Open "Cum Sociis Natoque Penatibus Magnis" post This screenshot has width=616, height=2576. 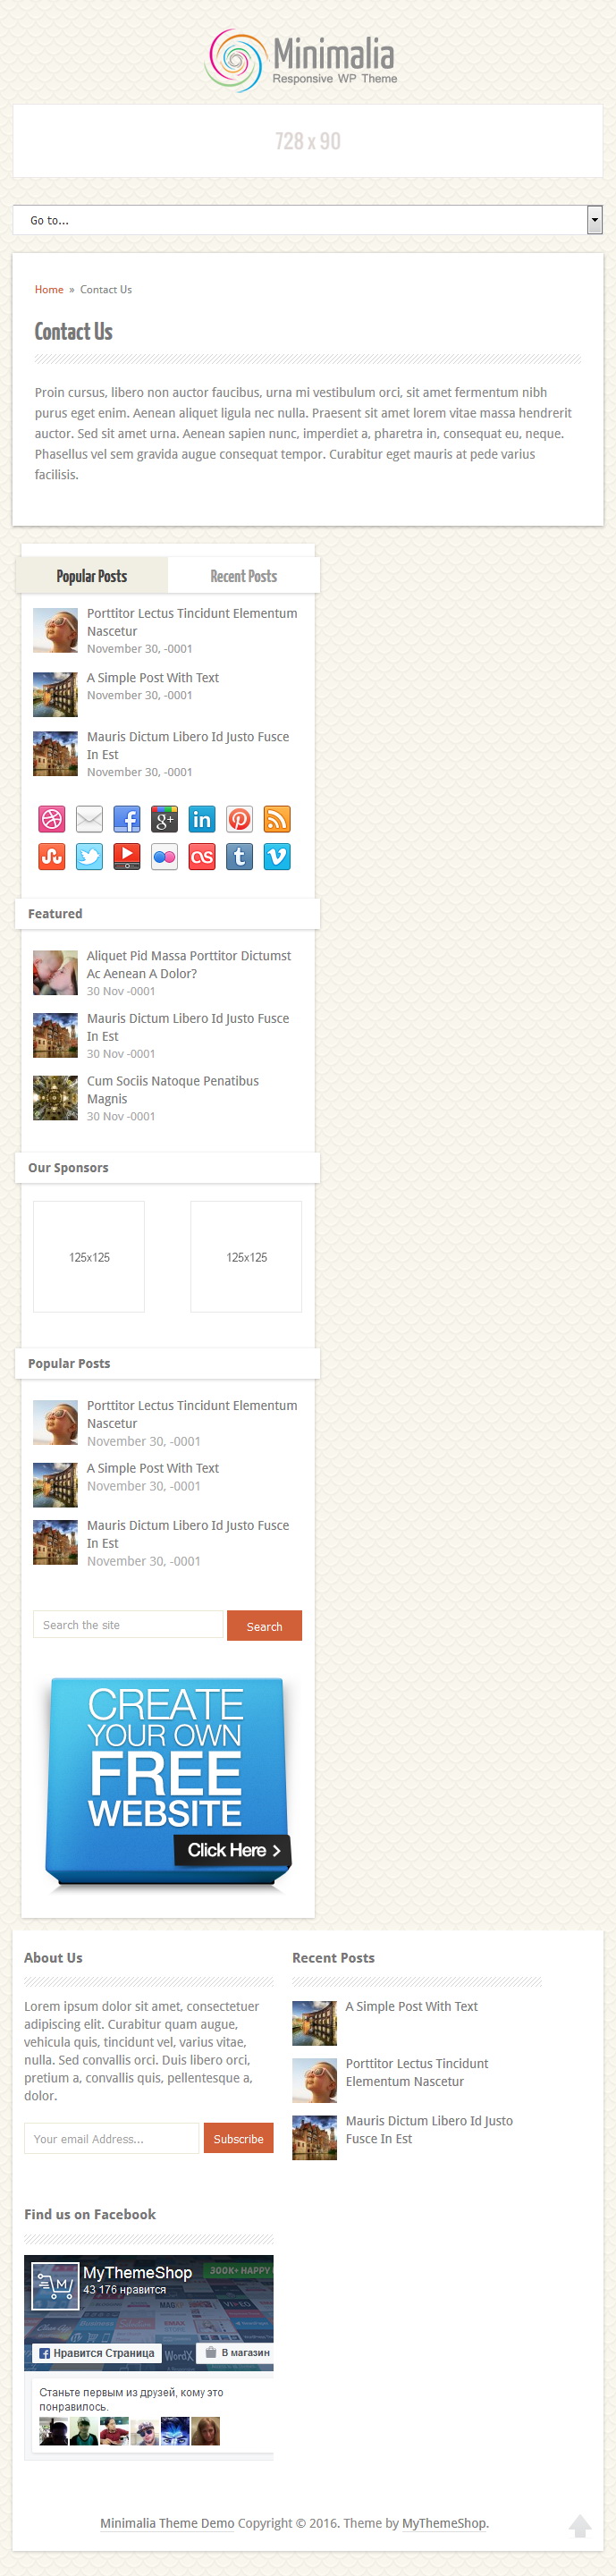173,1090
